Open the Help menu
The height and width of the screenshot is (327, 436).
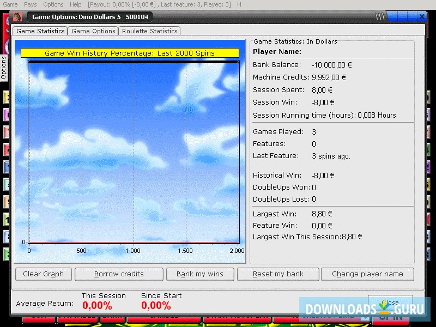(x=76, y=4)
